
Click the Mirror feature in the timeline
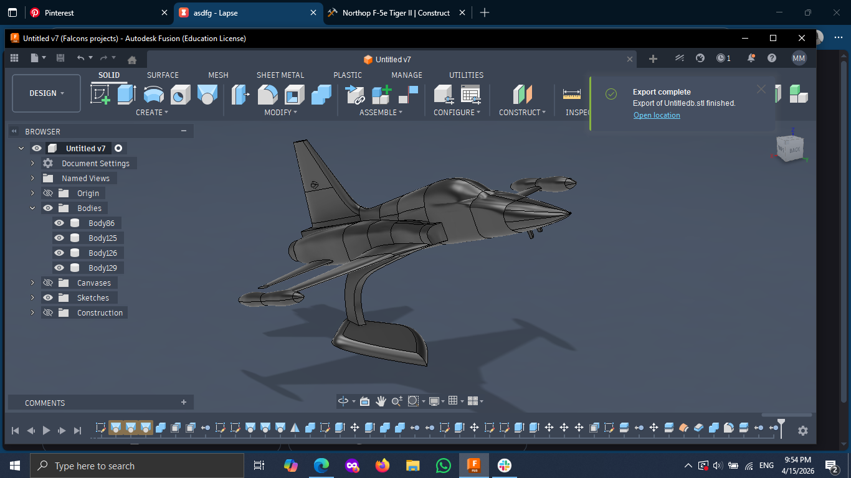(x=295, y=428)
